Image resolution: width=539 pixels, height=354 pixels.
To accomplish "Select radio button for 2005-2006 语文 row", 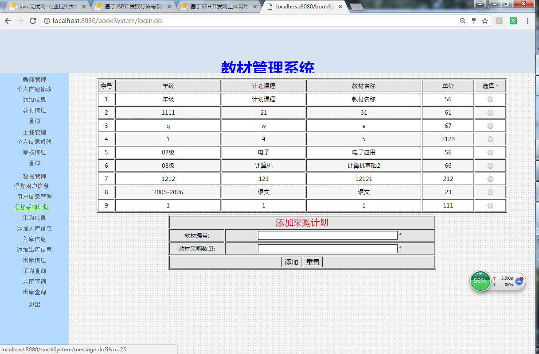I will (490, 192).
